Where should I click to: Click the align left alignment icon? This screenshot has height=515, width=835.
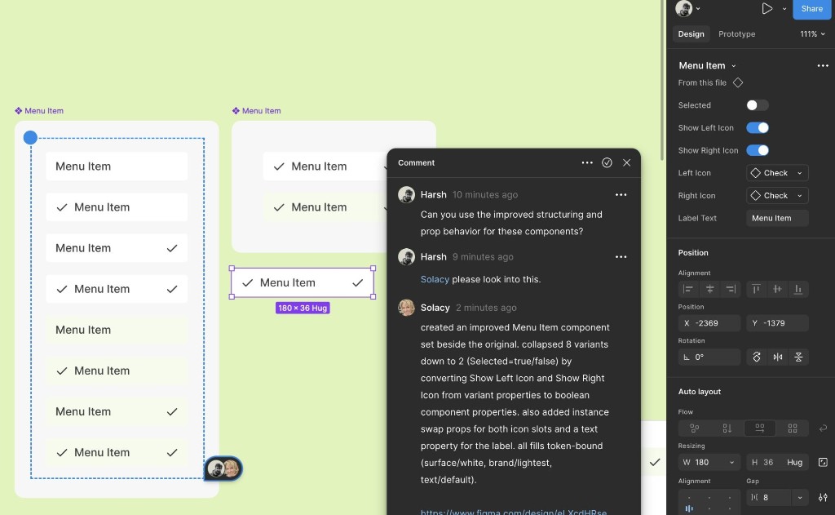690,289
